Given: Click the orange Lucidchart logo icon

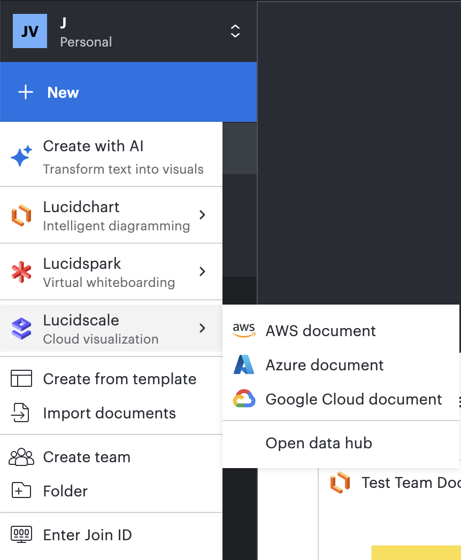Looking at the screenshot, I should coord(21,215).
